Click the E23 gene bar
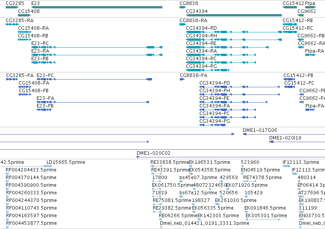 tap(97, 7)
